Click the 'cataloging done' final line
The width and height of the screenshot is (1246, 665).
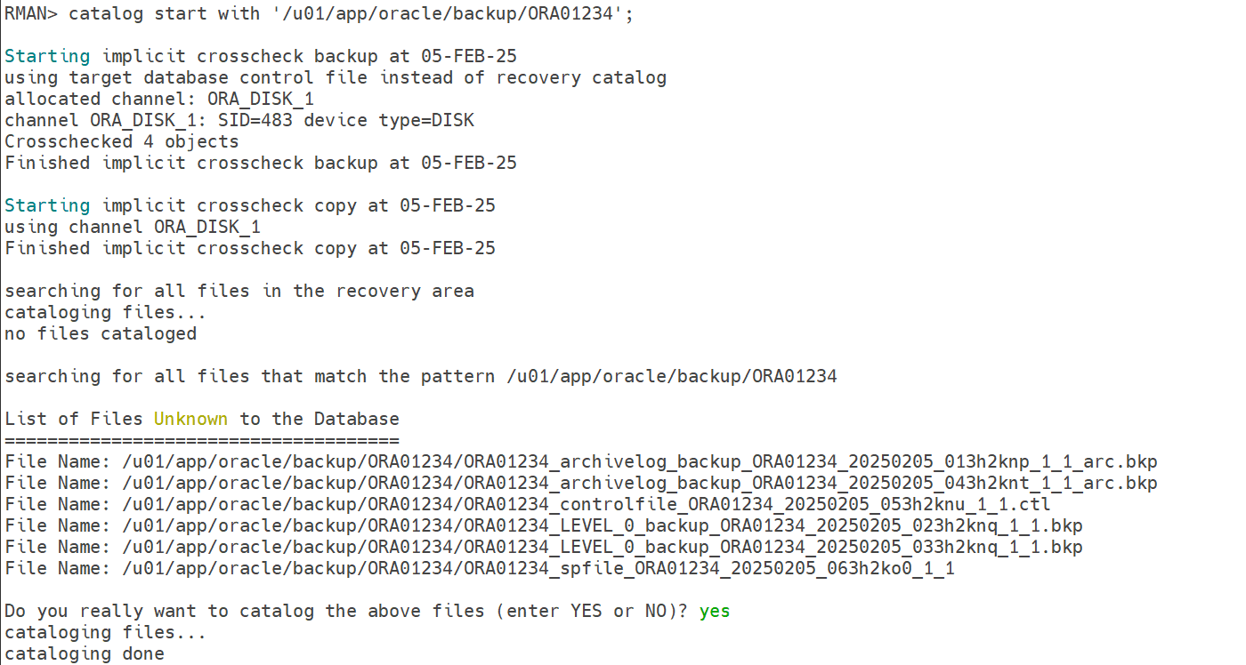pos(85,653)
